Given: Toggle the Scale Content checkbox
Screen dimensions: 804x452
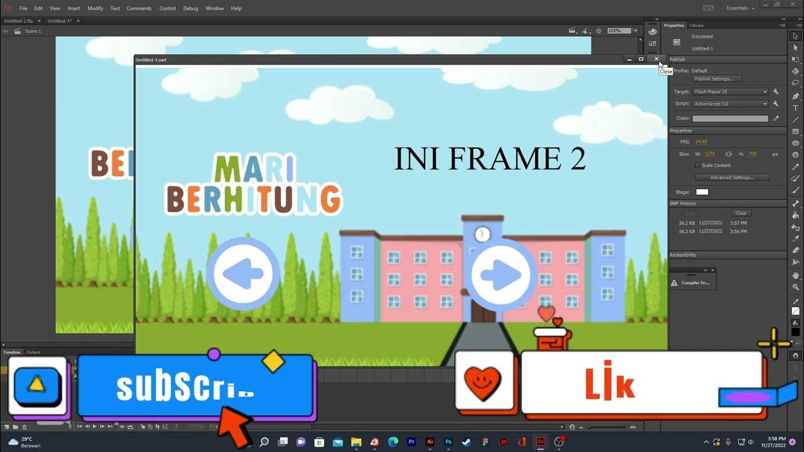Looking at the screenshot, I should pos(697,165).
